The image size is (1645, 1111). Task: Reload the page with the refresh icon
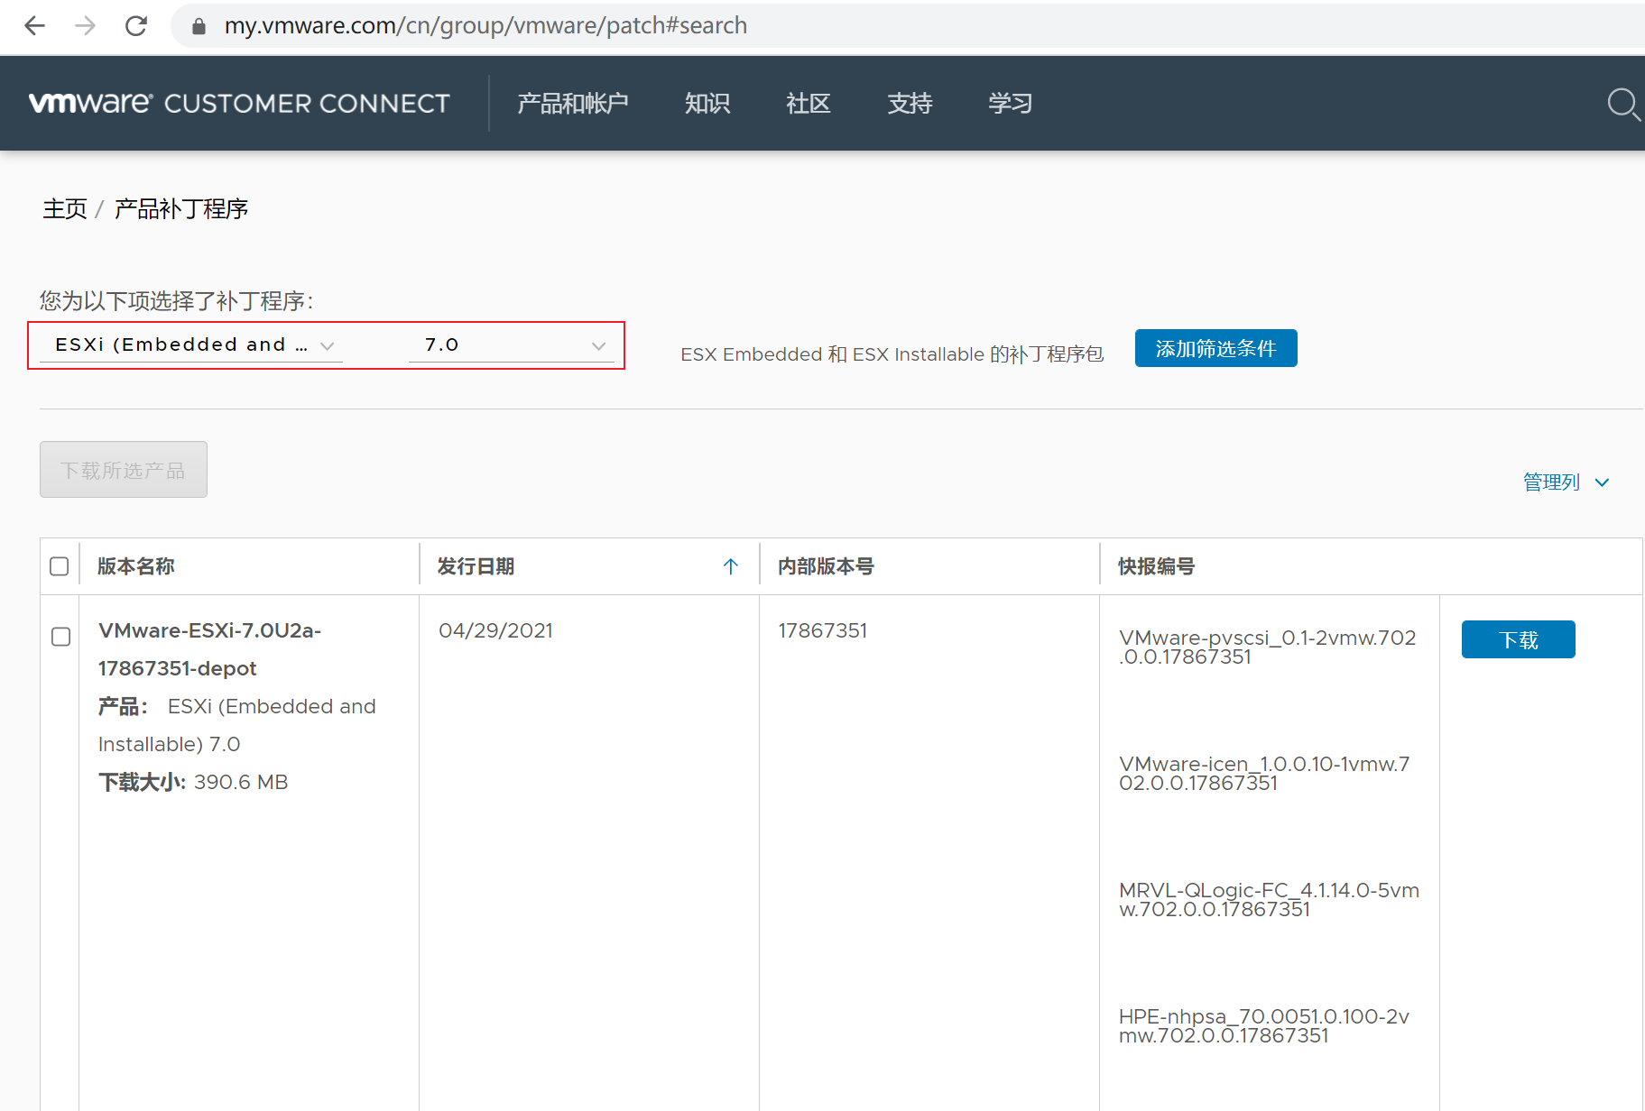(x=136, y=25)
